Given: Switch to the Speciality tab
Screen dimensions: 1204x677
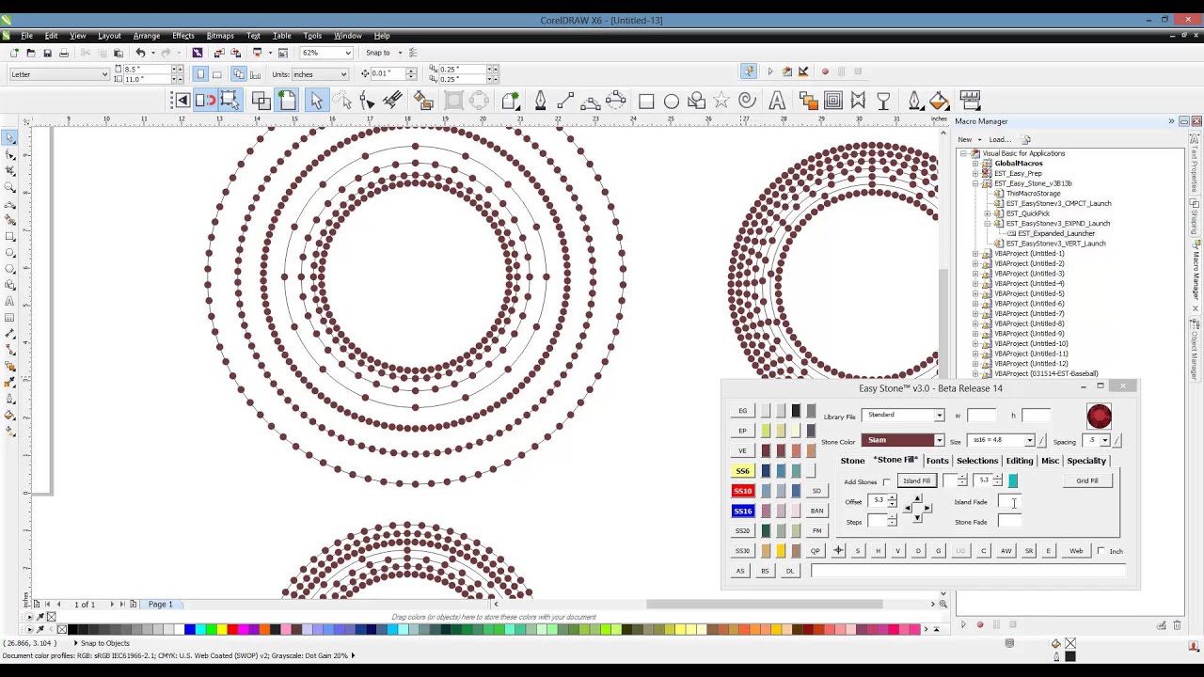Looking at the screenshot, I should coord(1086,461).
